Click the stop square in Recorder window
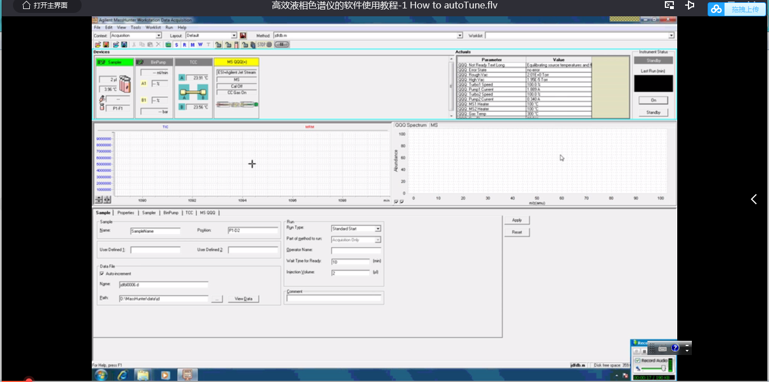 pyautogui.click(x=645, y=352)
